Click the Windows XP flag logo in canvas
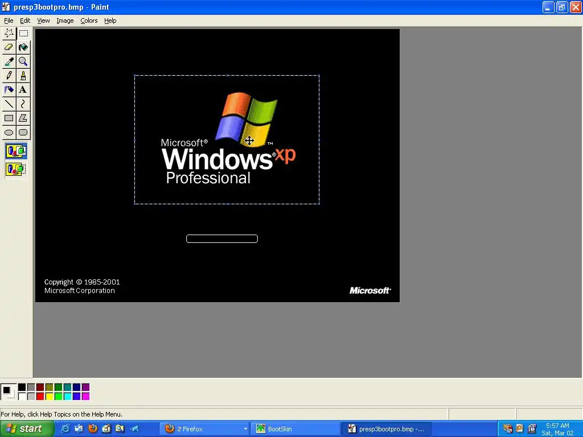This screenshot has width=583, height=437. (x=247, y=119)
